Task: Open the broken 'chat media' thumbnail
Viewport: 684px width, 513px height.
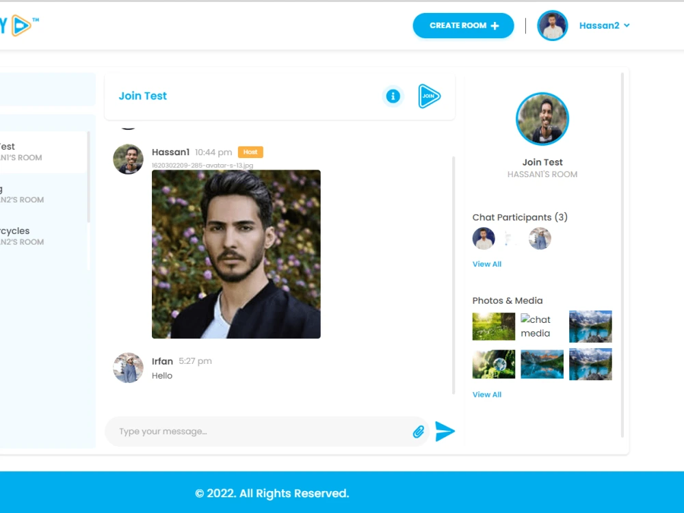Action: pos(542,326)
